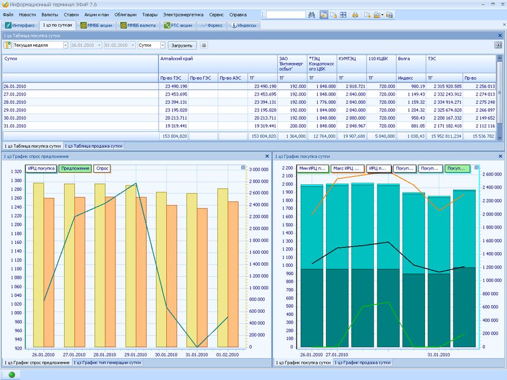Toggle the Предложение series in left chart legend

[x=75, y=168]
